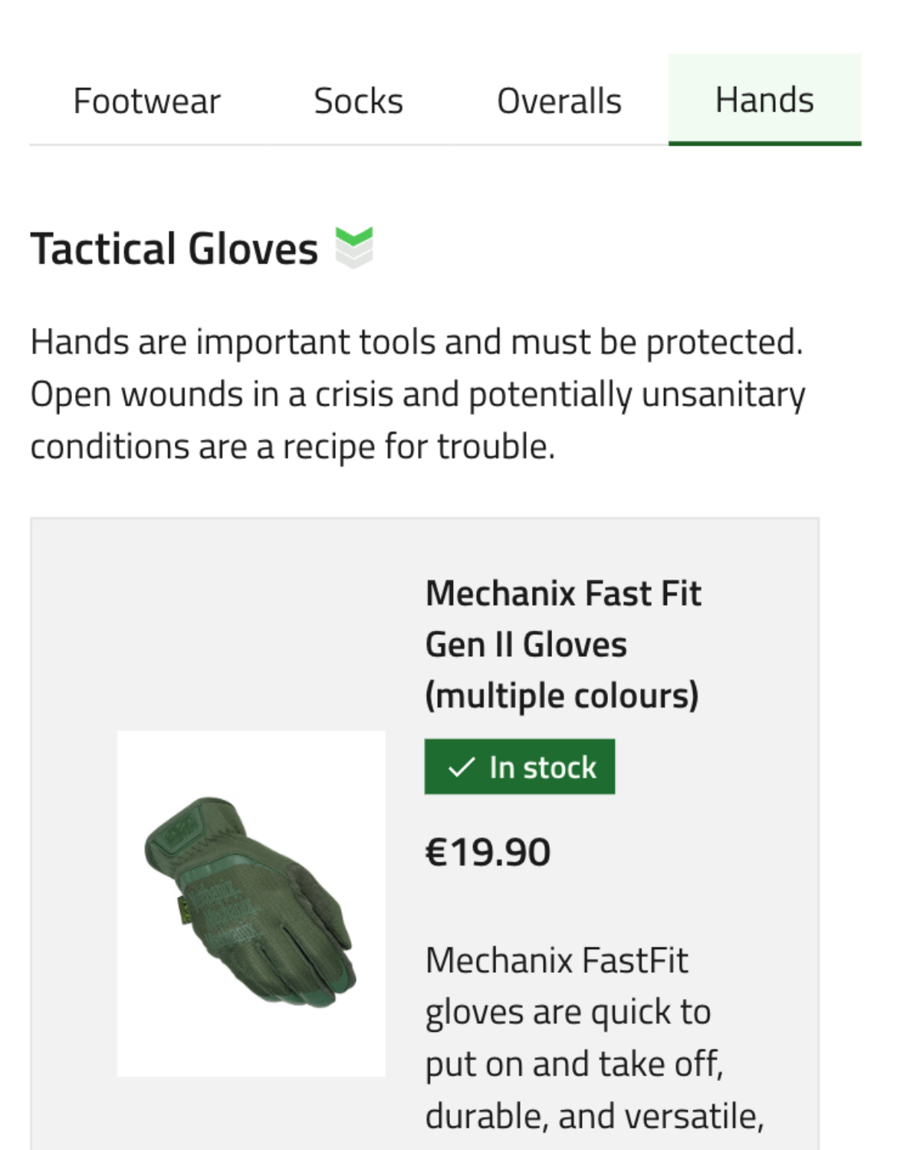
Task: Click the green chevron rank icon beside Tactical Gloves
Action: click(354, 248)
